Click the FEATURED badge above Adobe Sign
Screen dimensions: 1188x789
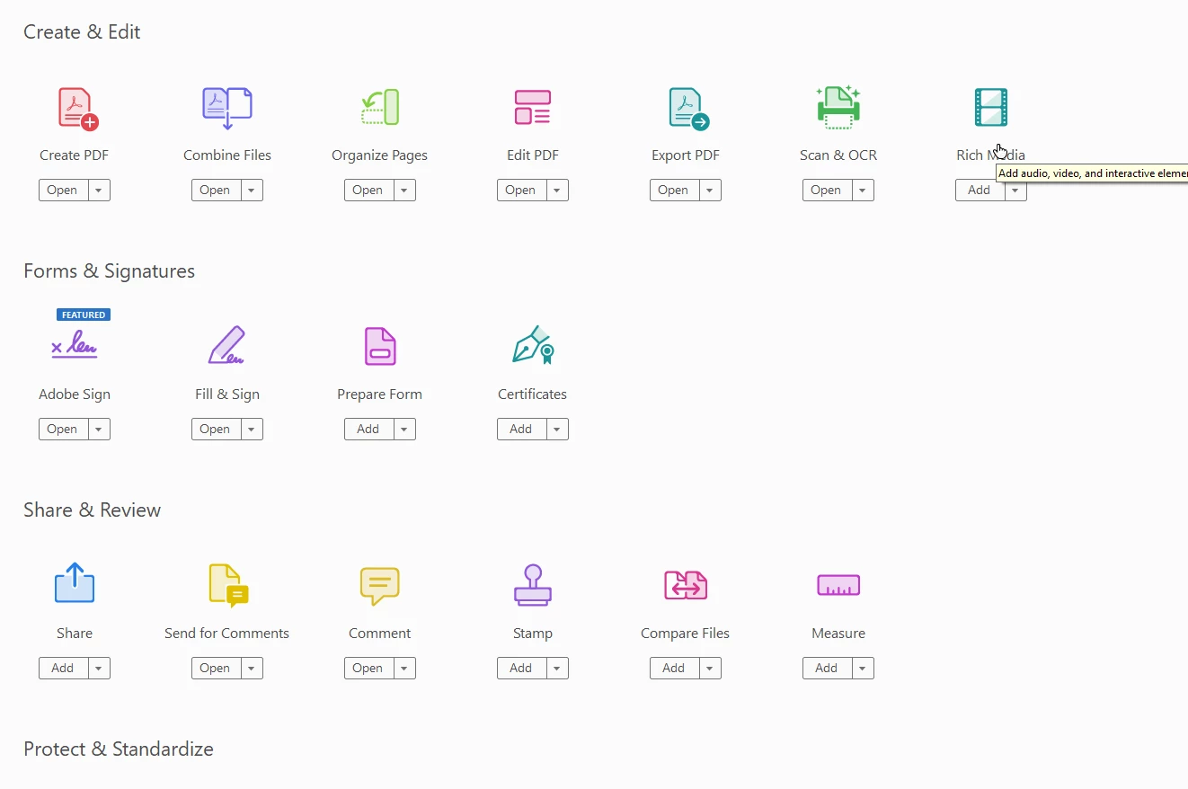click(x=84, y=315)
